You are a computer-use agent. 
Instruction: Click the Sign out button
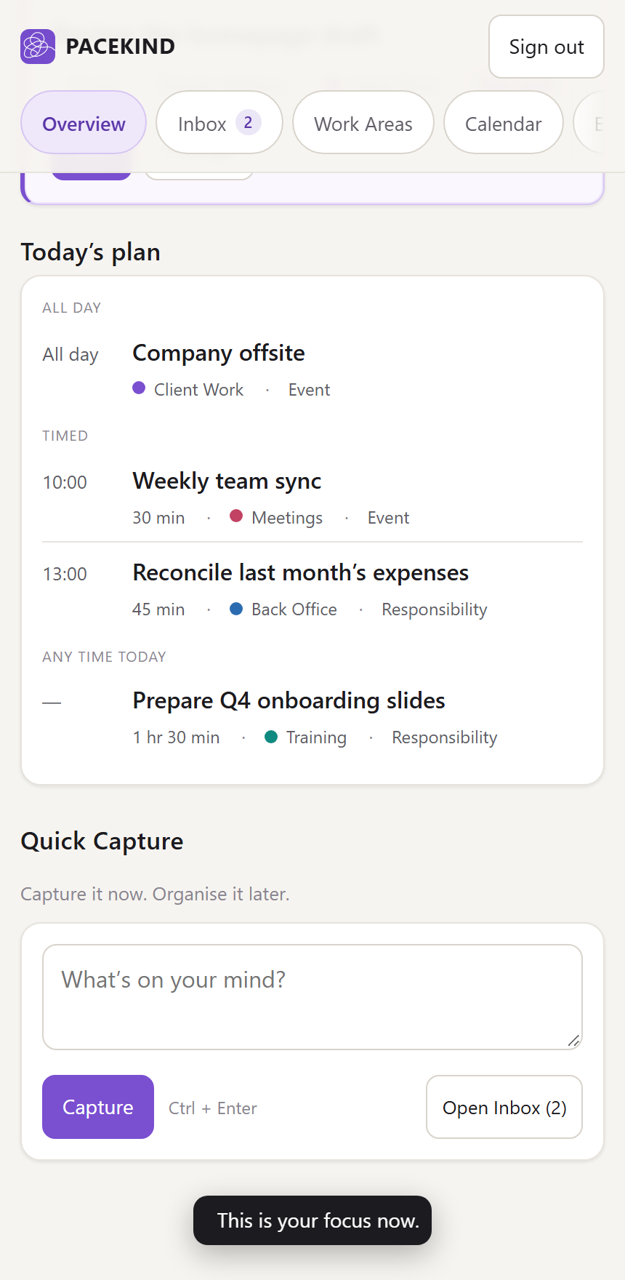coord(547,47)
